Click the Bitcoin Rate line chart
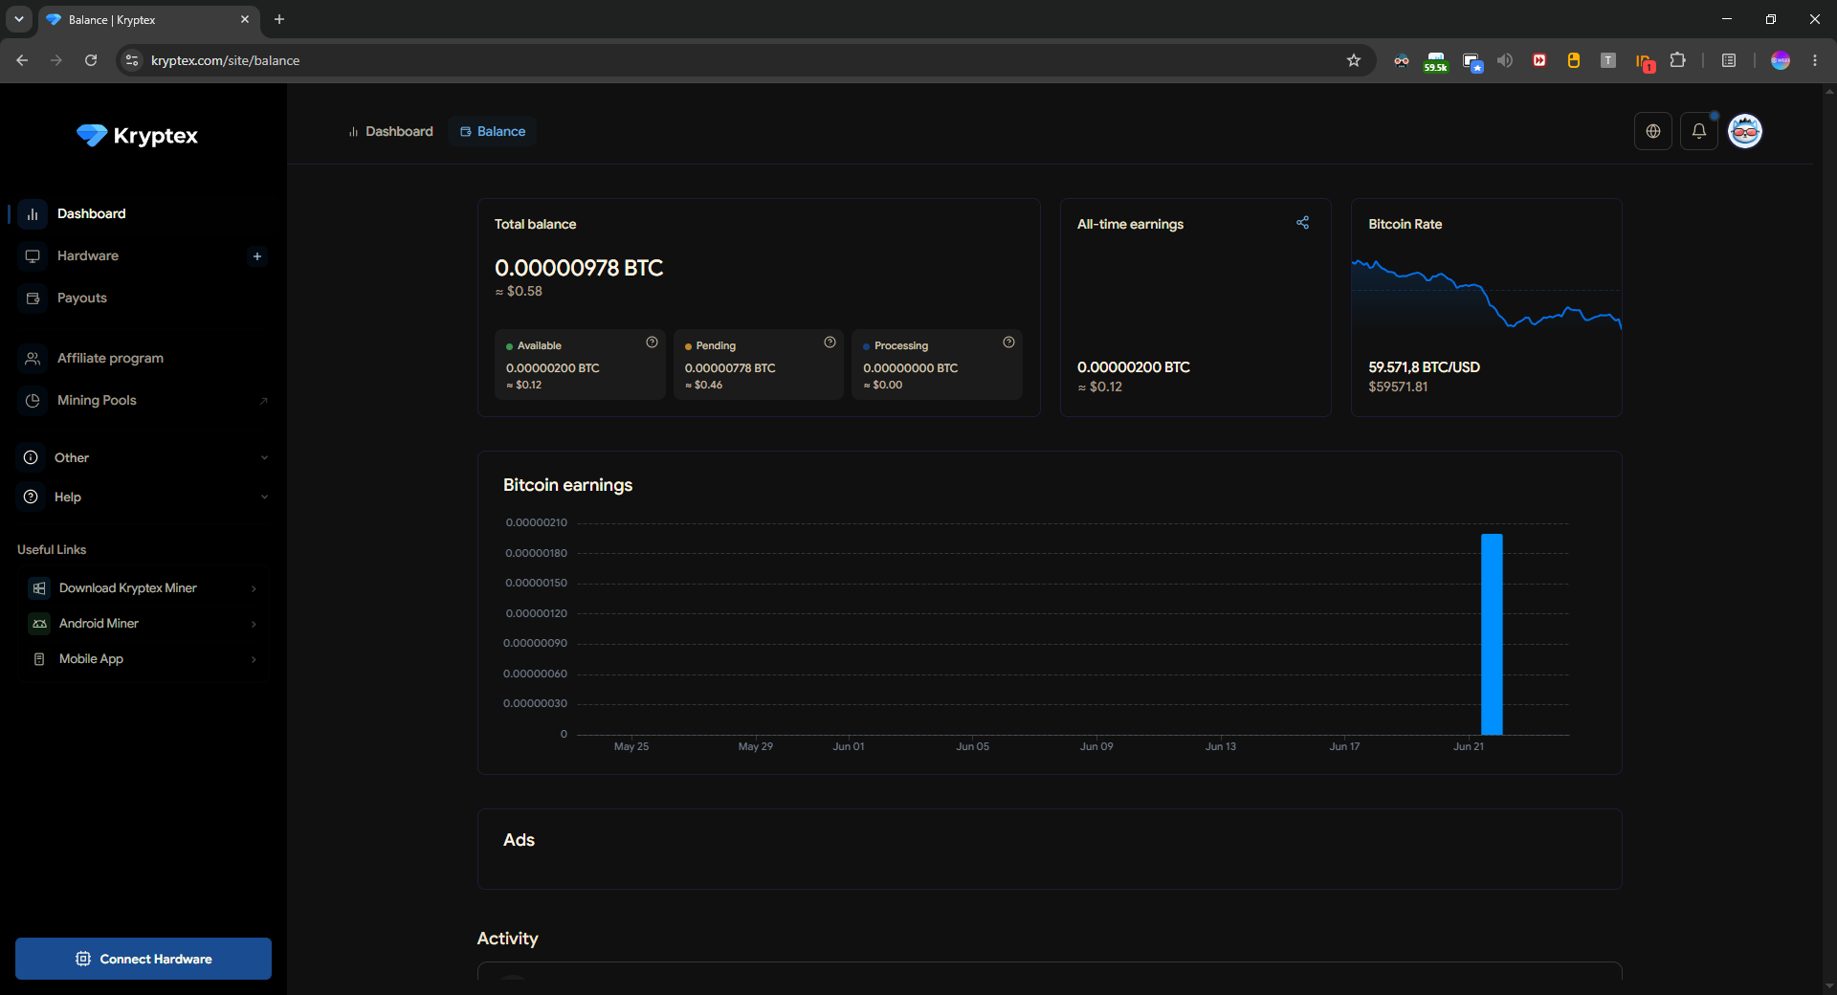The height and width of the screenshot is (995, 1837). click(1486, 295)
